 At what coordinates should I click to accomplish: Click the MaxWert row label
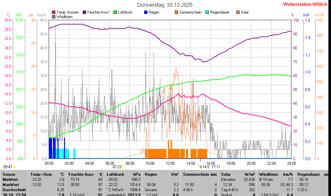click(10, 184)
